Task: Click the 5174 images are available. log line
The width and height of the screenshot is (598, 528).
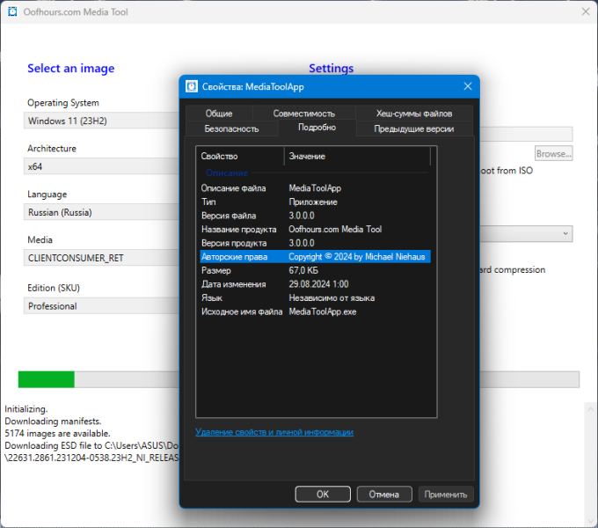Action: [57, 433]
